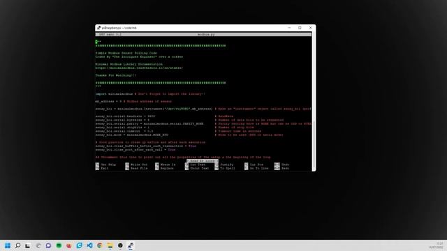The image size is (447, 251).
Task: Click the "Read lines" status message in nano
Action: 203,161
